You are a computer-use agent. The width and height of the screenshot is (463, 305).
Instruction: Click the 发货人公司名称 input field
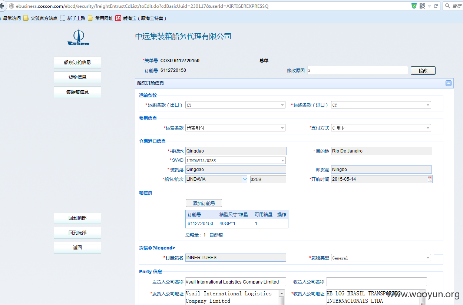(235, 282)
